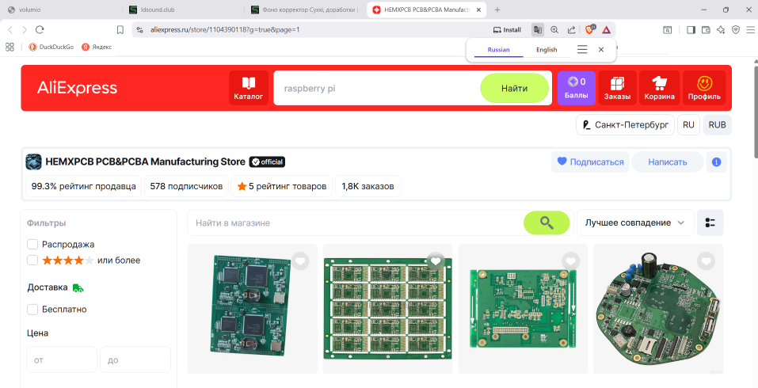The height and width of the screenshot is (388, 758).
Task: Open the Профиль smiley icon
Action: pyautogui.click(x=704, y=88)
